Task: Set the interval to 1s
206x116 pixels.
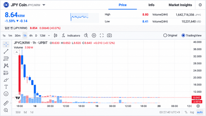Action: [x=4, y=36]
